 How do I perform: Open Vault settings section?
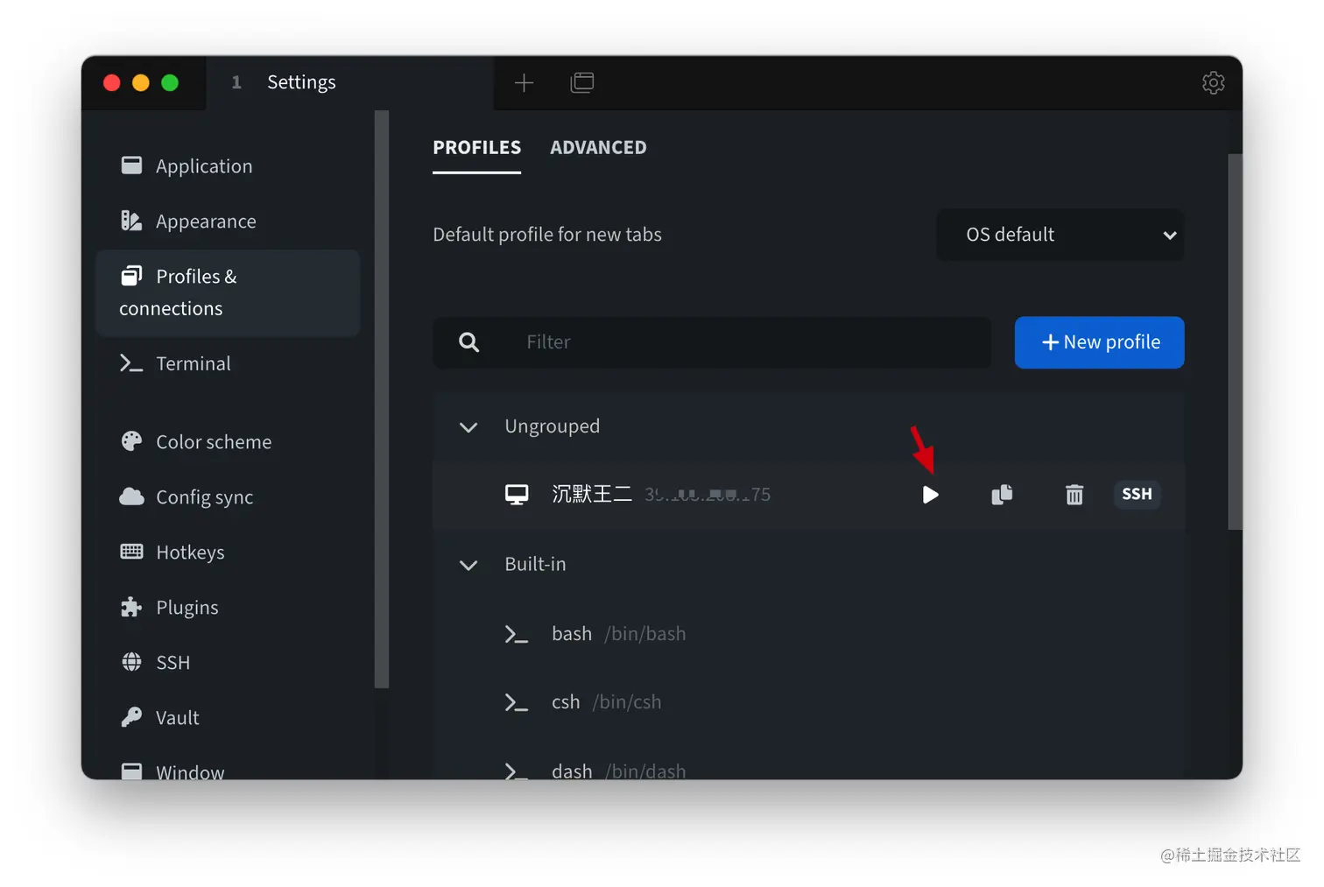(228, 718)
